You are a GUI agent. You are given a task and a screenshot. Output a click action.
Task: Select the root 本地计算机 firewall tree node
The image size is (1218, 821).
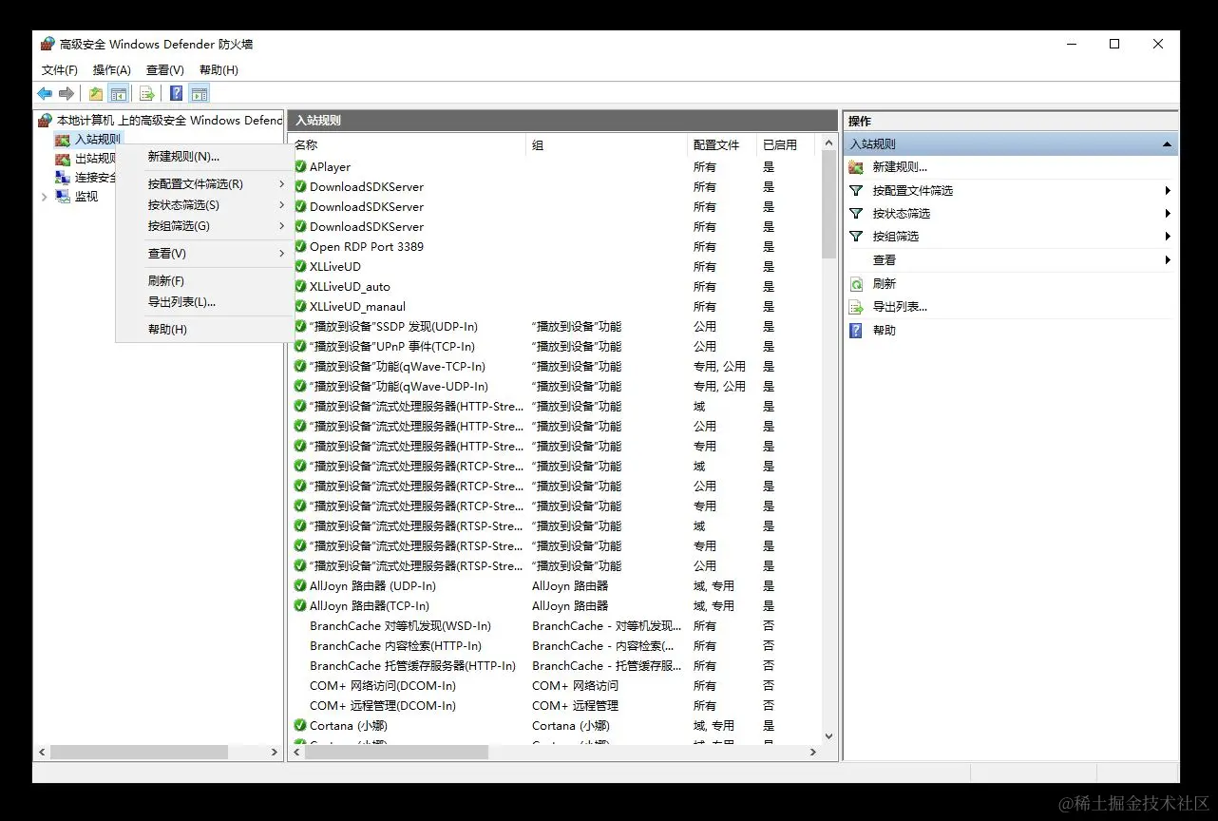pyautogui.click(x=169, y=121)
